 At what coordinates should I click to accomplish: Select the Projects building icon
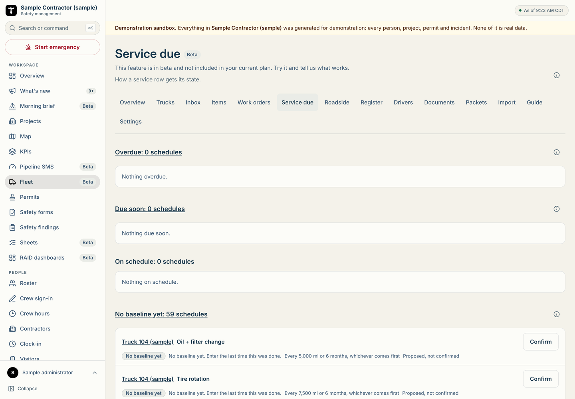coord(12,121)
